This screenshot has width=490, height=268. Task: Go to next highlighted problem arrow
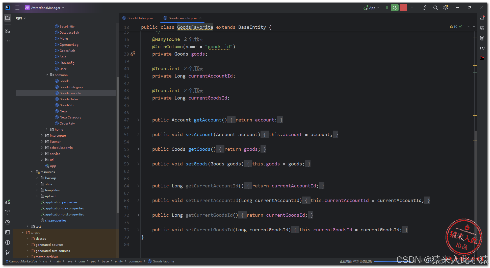pyautogui.click(x=474, y=27)
